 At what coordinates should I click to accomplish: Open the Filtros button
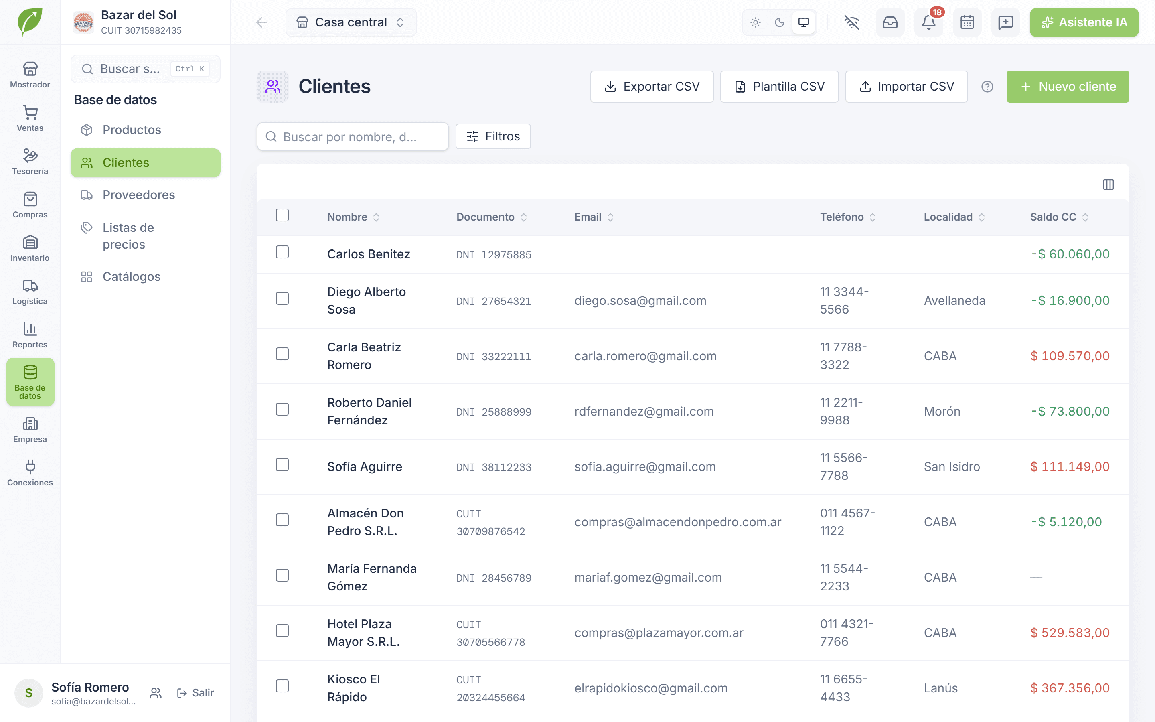pyautogui.click(x=493, y=136)
